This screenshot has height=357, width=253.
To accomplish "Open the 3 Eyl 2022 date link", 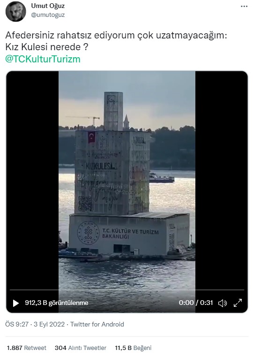I will (49, 324).
